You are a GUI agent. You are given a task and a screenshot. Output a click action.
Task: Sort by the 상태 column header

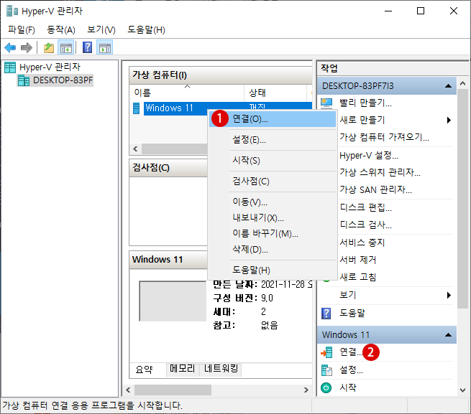point(275,93)
